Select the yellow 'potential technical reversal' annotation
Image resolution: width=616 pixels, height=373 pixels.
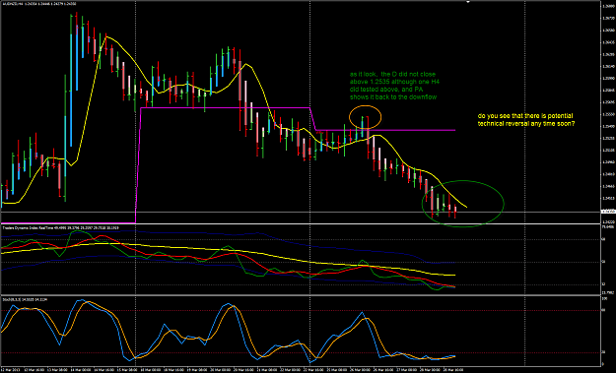[x=525, y=120]
